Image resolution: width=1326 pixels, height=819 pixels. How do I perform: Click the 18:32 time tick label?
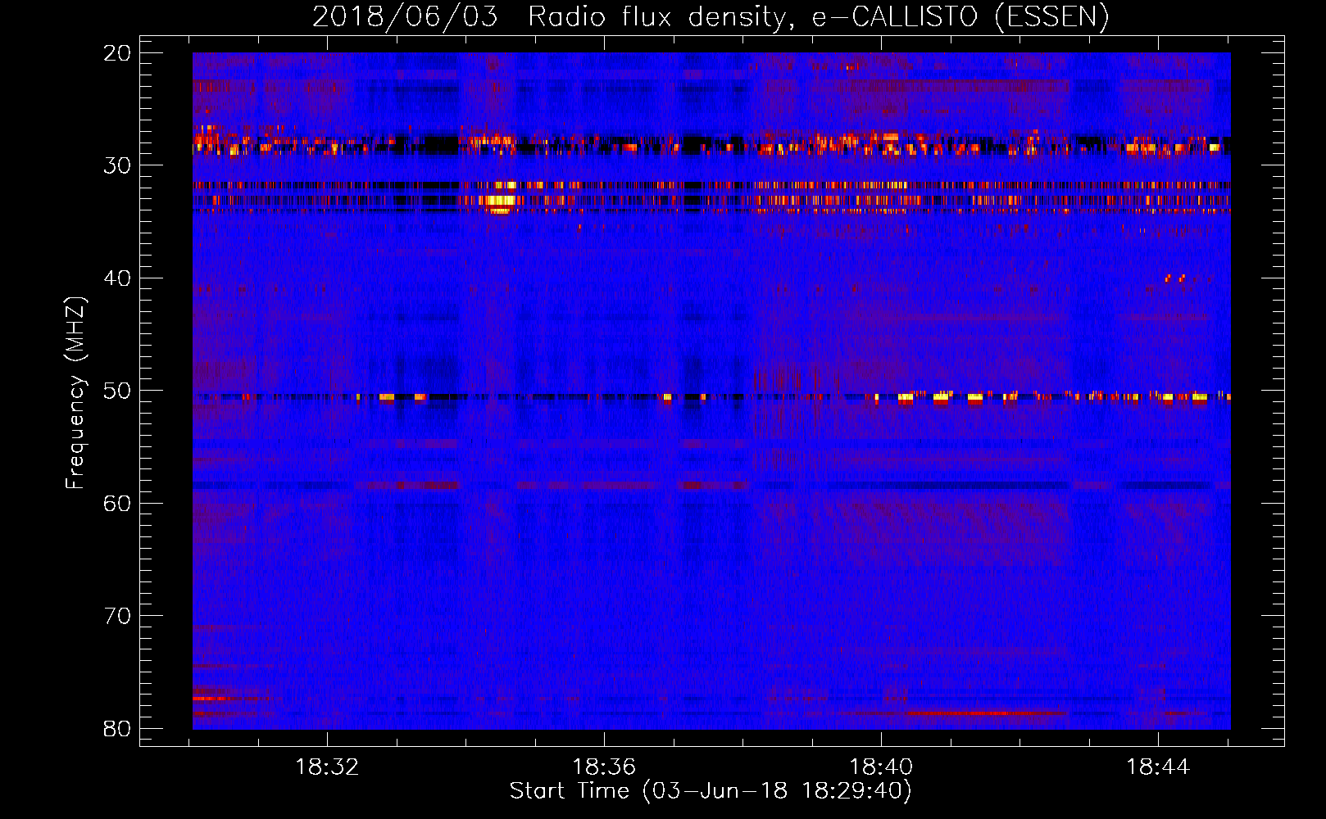[327, 767]
